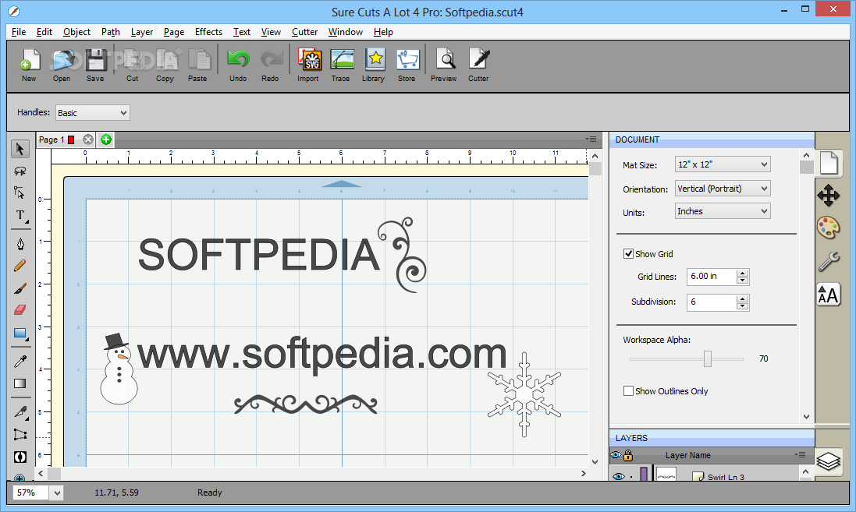Click the red Page 1 color swatch
The height and width of the screenshot is (512, 856).
click(71, 139)
